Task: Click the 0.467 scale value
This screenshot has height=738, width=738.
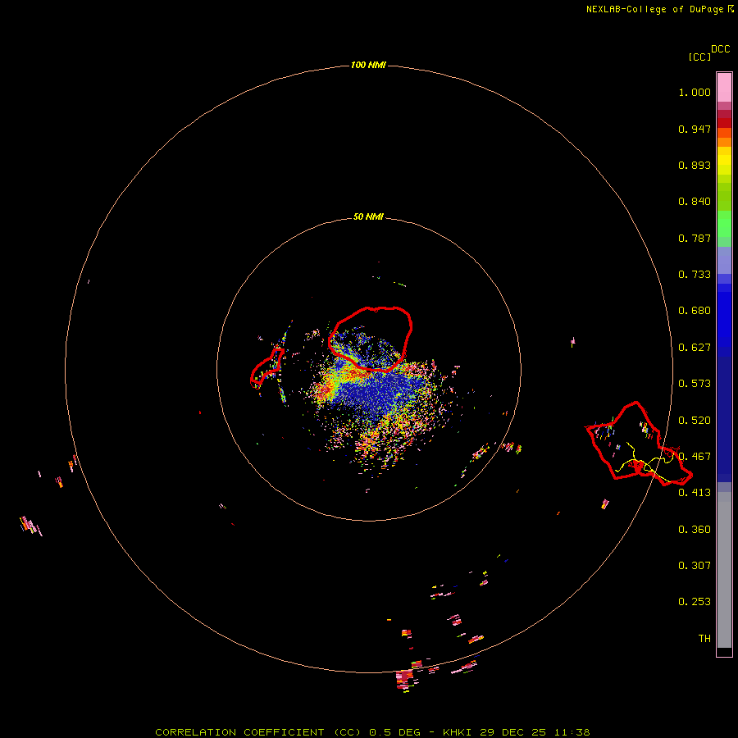Action: 695,457
